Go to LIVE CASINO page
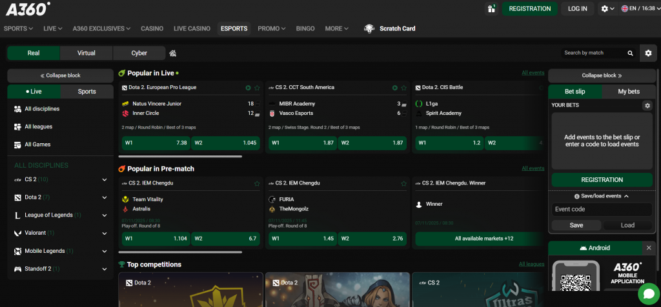Viewport: 661px width, 307px height. coord(192,28)
